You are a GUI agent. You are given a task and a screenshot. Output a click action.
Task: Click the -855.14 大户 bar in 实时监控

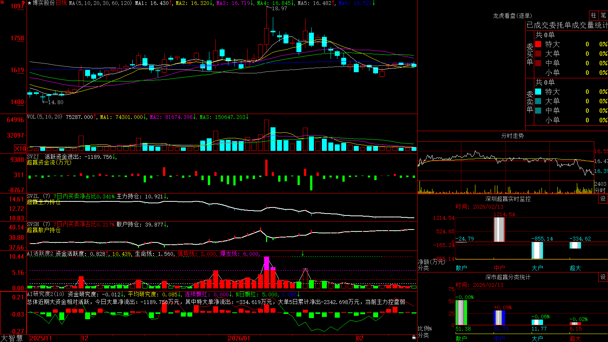point(537,250)
